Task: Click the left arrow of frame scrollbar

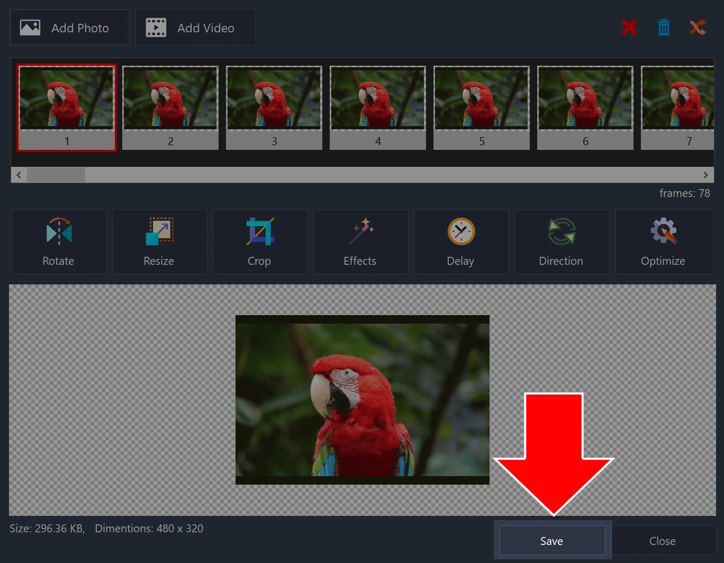Action: [19, 175]
